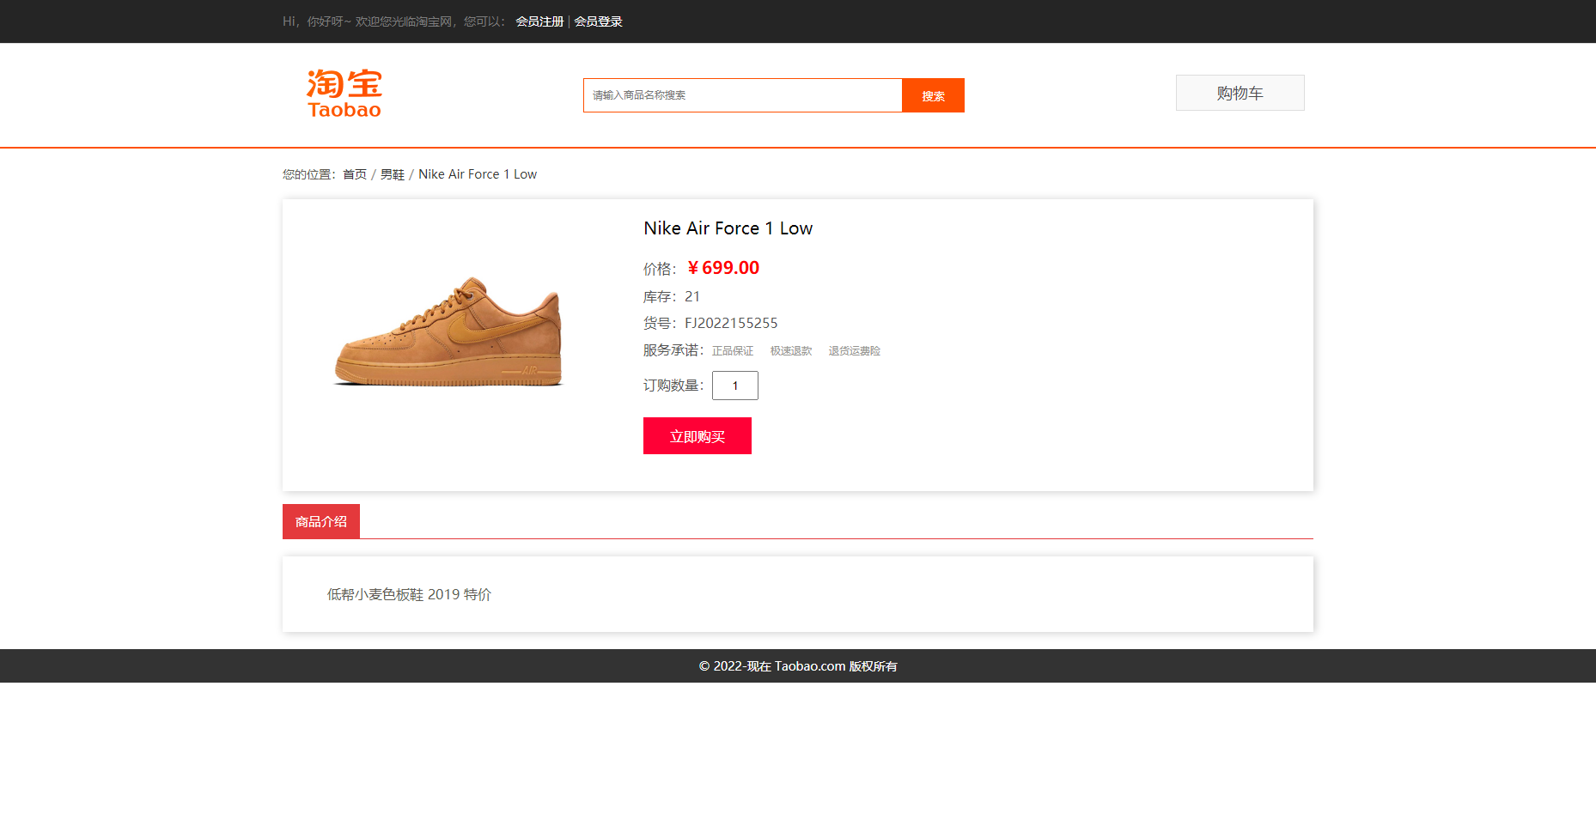This screenshot has width=1596, height=820.
Task: Click the footer copyright Taobao.com text
Action: coord(798,666)
